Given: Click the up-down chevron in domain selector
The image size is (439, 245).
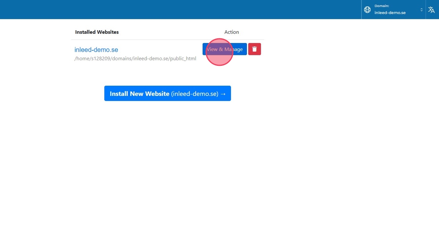Looking at the screenshot, I should [x=421, y=10].
